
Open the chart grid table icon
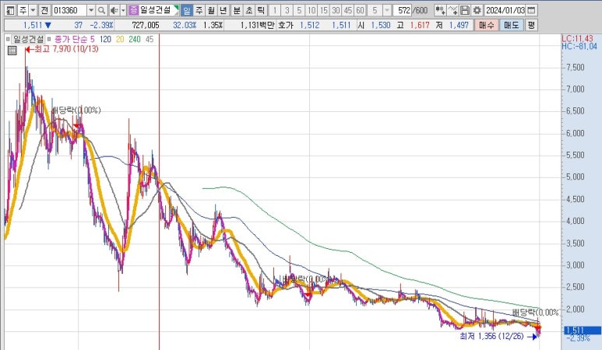tap(12, 51)
